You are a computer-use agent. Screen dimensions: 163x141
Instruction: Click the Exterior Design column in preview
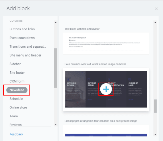point(75,89)
